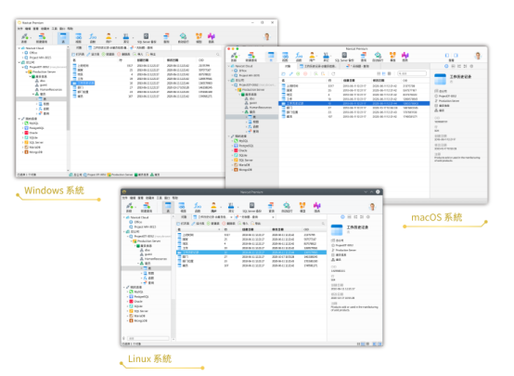Viewport: 514px width, 376px height.
Task: Click Import button in Linux window
Action: (243, 224)
